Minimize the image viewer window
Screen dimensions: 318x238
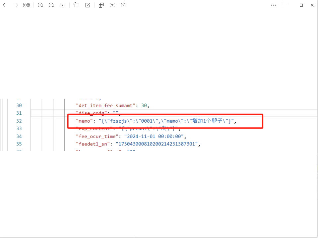pos(290,5)
